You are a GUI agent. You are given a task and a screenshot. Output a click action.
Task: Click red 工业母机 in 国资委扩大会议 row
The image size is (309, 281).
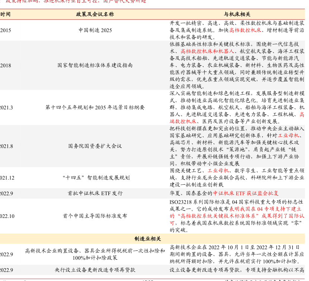click(289, 136)
